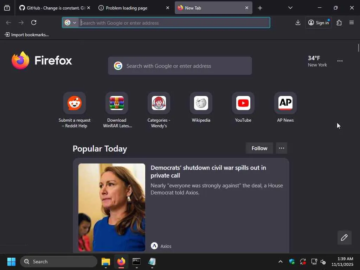Open a new tab with plus icon

point(260,8)
